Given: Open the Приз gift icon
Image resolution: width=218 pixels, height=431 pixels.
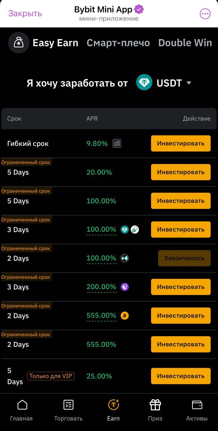Looking at the screenshot, I should tap(155, 405).
